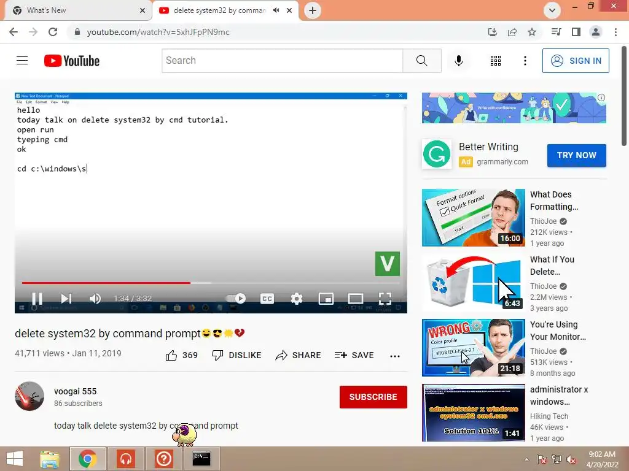This screenshot has width=629, height=471.
Task: Toggle closed captions CC
Action: click(x=267, y=299)
